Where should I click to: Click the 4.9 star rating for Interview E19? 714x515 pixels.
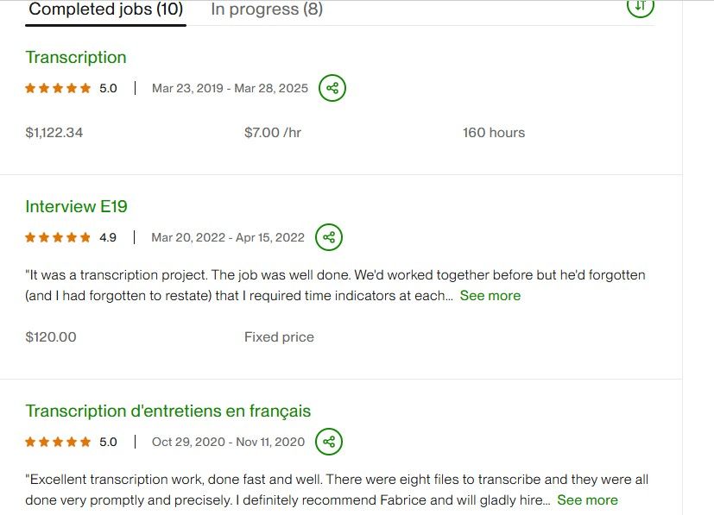pyautogui.click(x=58, y=237)
